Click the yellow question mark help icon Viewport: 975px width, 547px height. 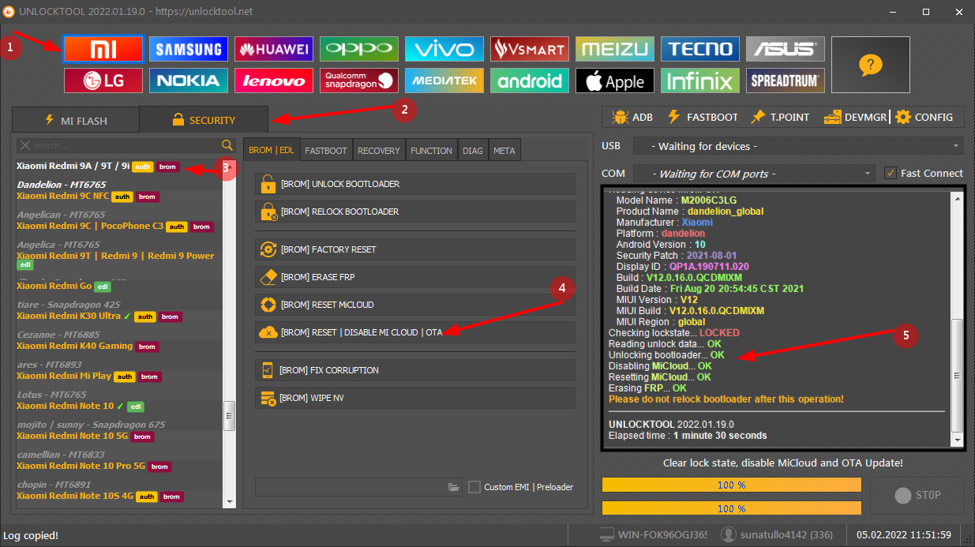(x=870, y=65)
